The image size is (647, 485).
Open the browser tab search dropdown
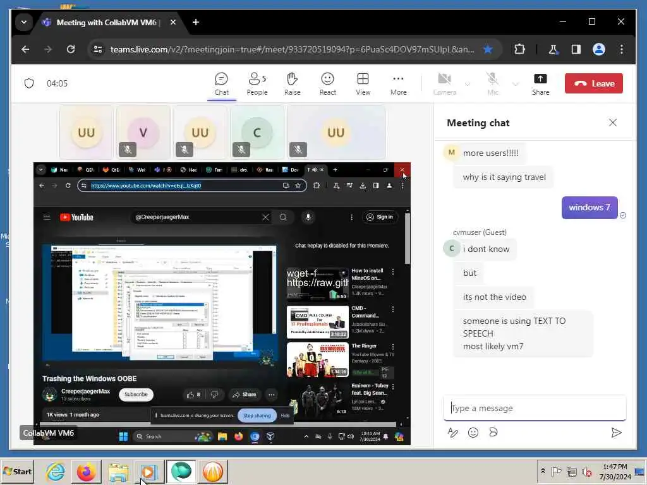coord(24,22)
